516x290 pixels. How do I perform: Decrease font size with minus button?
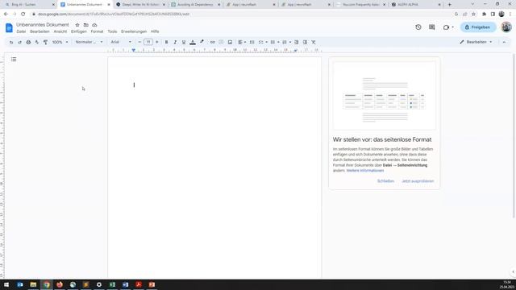pos(139,42)
